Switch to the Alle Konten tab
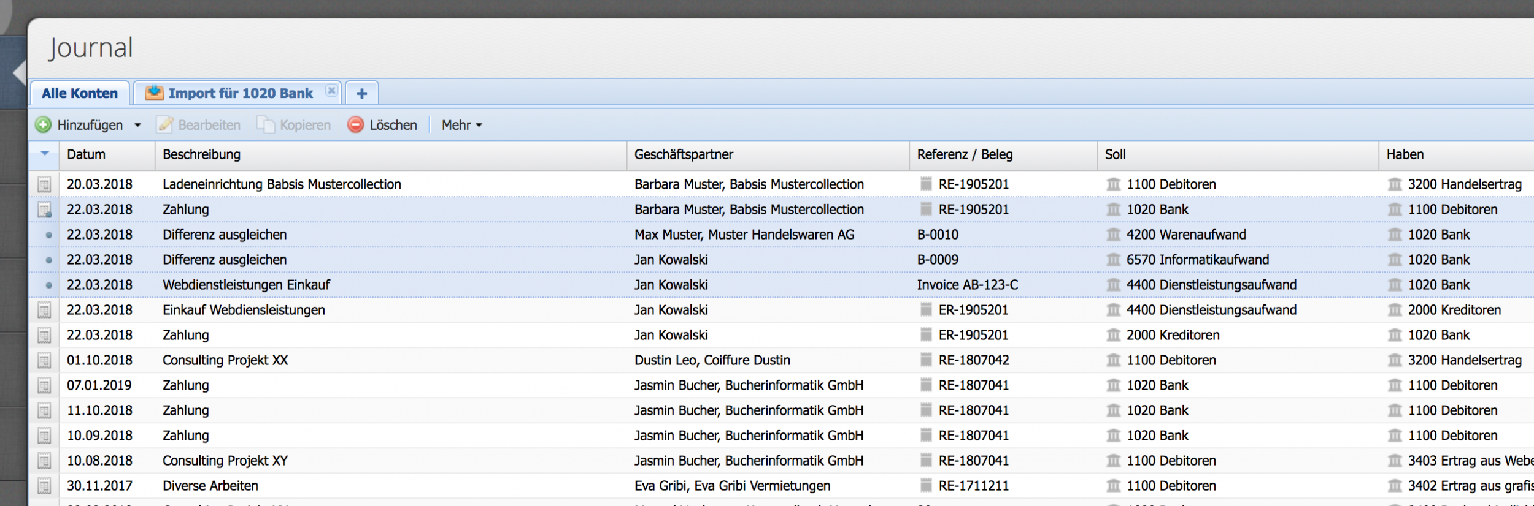 tap(80, 93)
